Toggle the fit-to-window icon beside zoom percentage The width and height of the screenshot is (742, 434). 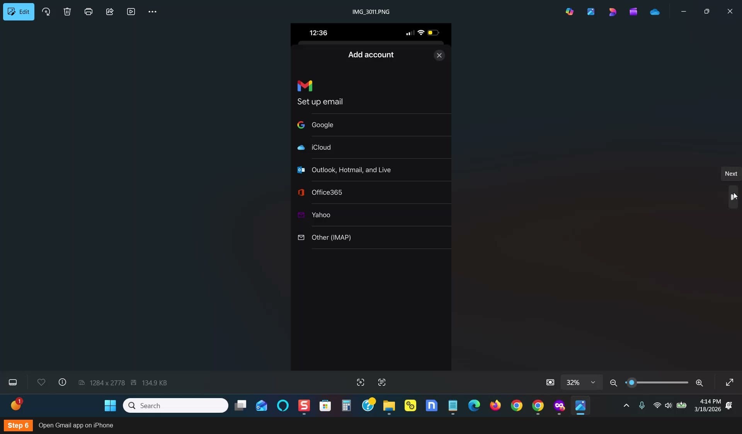(x=550, y=382)
